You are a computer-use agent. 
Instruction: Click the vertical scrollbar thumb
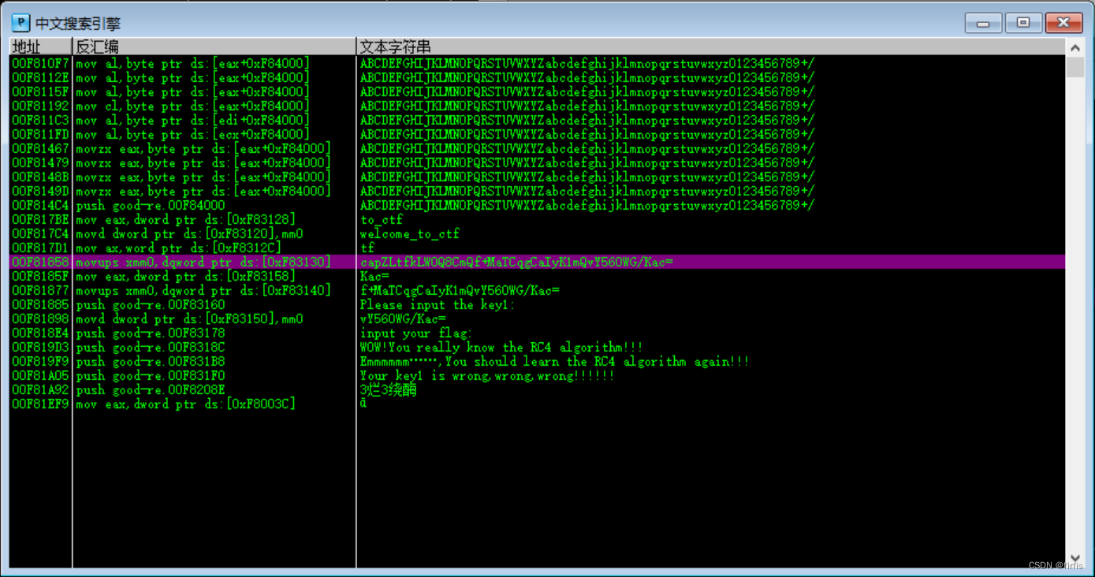[x=1075, y=67]
